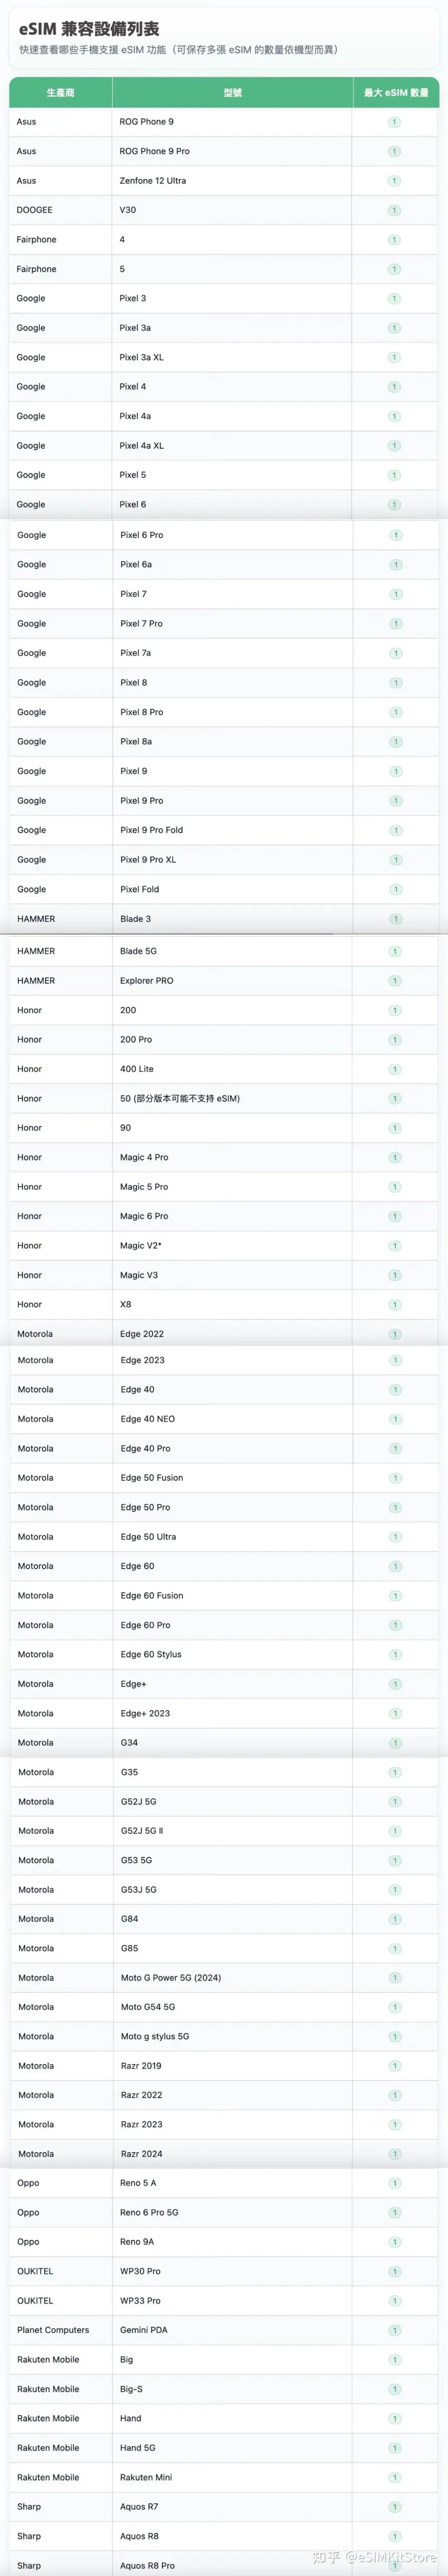This screenshot has height=2576, width=448.
Task: Click the count badge in the DOOGEE V30 row
Action: (394, 210)
